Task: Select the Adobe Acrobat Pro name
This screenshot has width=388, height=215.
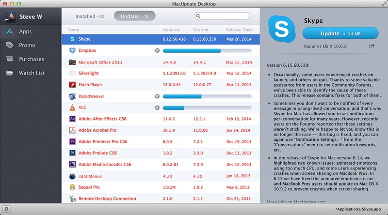Action: 97,130
